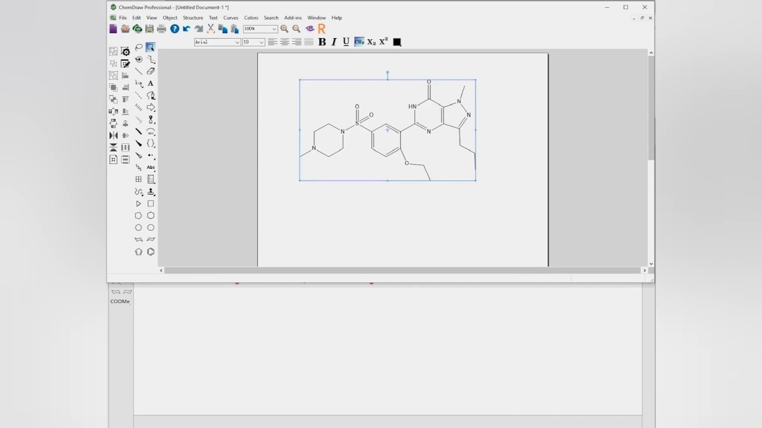762x428 pixels.
Task: Select the wavy bond tool
Action: point(139,168)
